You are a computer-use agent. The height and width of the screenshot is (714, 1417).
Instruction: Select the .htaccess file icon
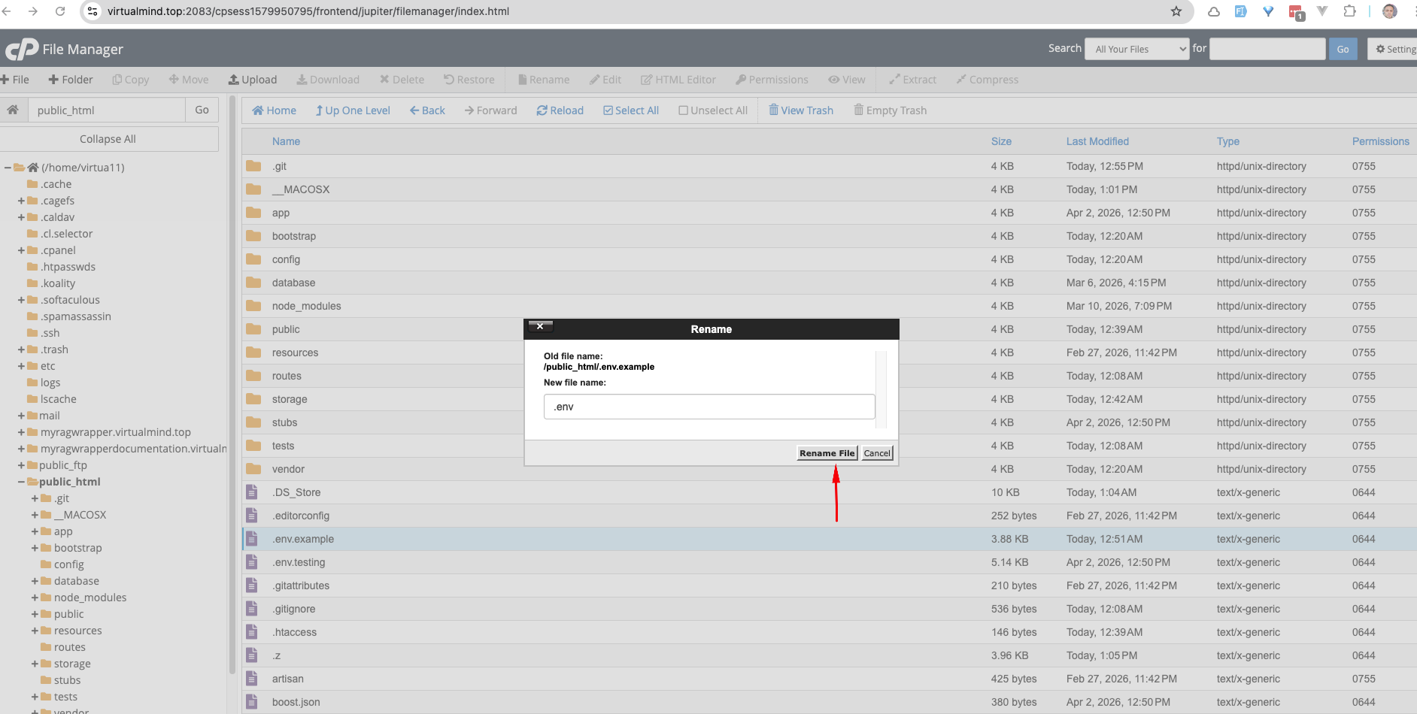coord(252,632)
